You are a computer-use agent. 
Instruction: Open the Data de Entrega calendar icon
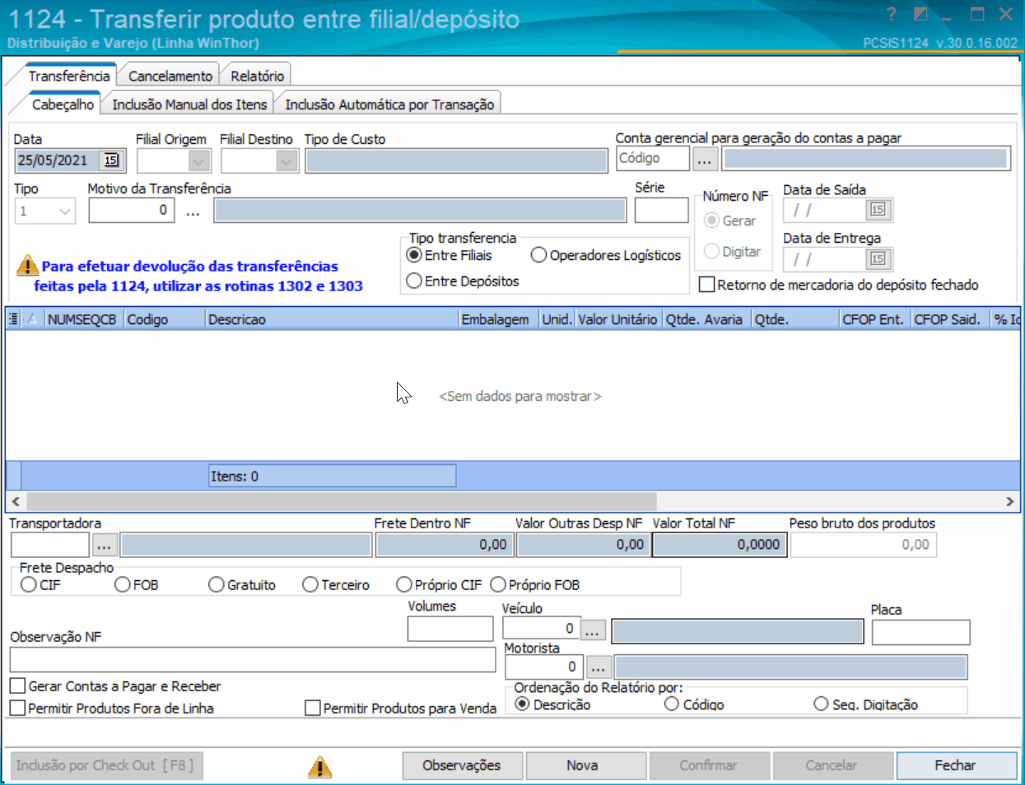pos(878,259)
